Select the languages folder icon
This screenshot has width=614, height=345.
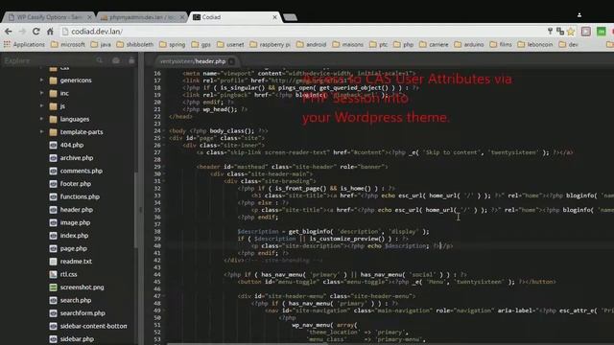[x=54, y=119]
